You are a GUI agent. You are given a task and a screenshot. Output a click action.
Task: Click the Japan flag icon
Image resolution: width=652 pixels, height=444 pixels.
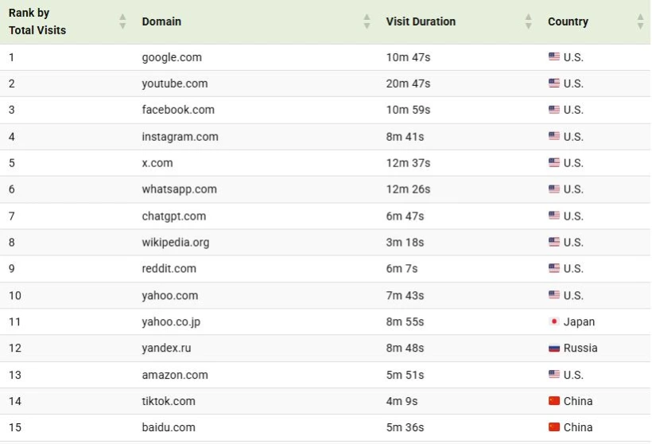pyautogui.click(x=554, y=321)
